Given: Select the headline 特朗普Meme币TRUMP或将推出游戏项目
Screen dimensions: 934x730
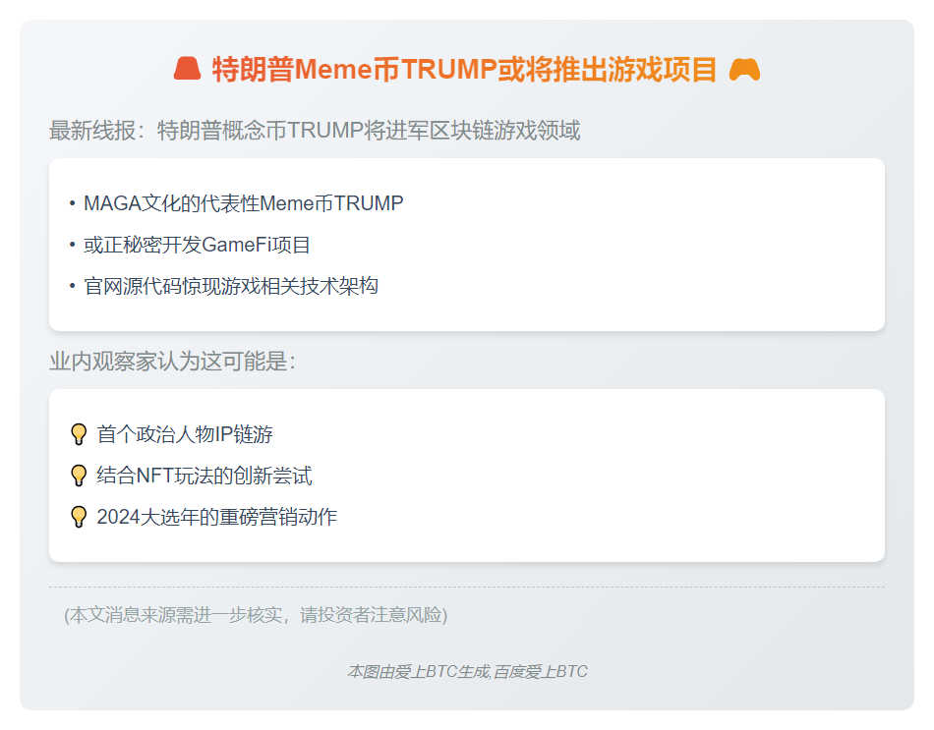Looking at the screenshot, I should pos(465,69).
